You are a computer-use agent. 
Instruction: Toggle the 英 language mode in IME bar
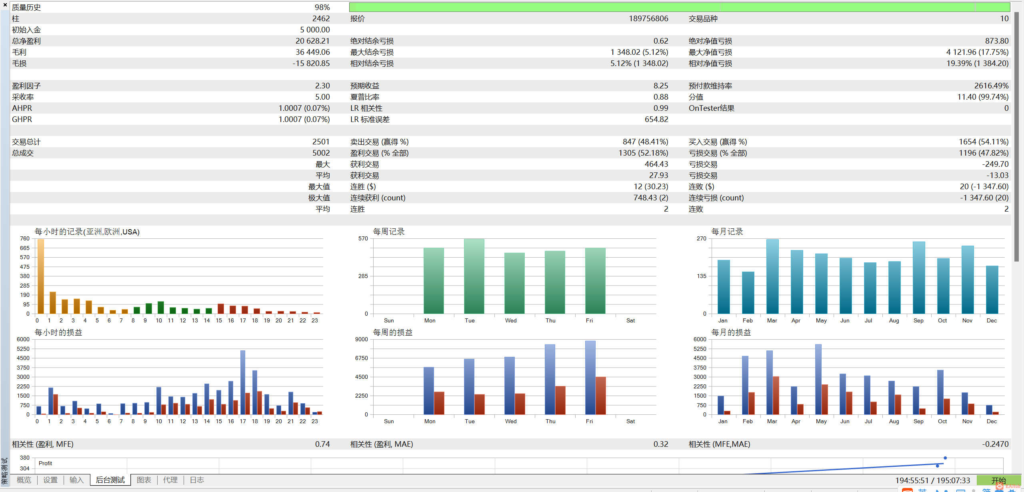(922, 490)
